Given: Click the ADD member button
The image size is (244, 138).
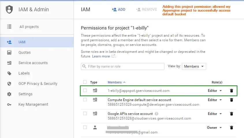Looking at the screenshot, I should pos(119,10).
